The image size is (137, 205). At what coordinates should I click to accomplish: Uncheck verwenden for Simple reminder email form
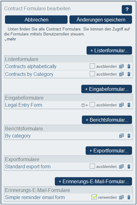94,197
